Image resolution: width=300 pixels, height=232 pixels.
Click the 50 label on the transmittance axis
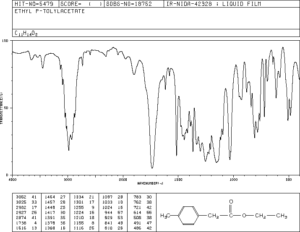(6, 108)
